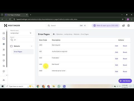Viewport: 134px width, 101px height.
Task: Open the Chrome three-dot menu
Action: [131, 19]
